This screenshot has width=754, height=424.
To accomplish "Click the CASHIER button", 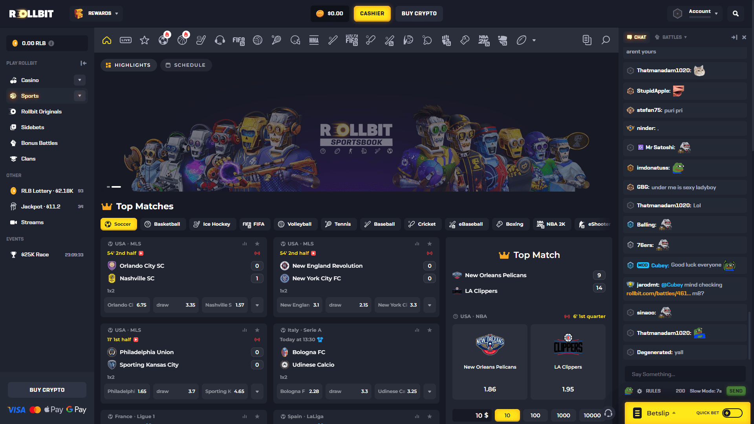I will (372, 13).
